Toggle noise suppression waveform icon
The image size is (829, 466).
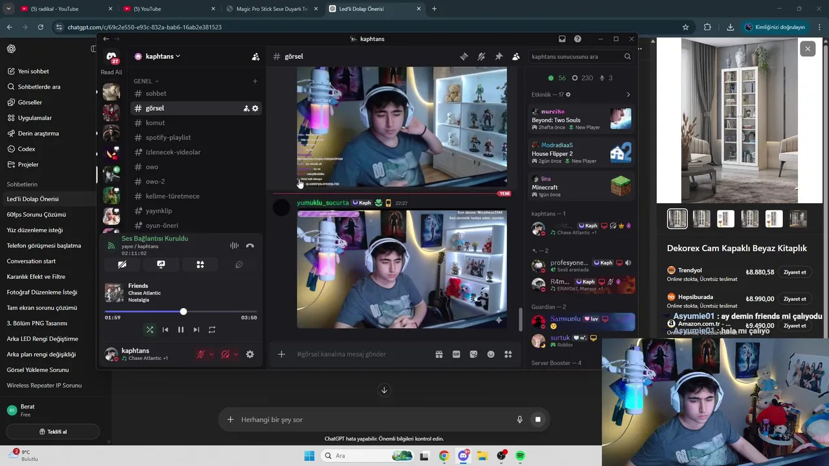(x=234, y=245)
